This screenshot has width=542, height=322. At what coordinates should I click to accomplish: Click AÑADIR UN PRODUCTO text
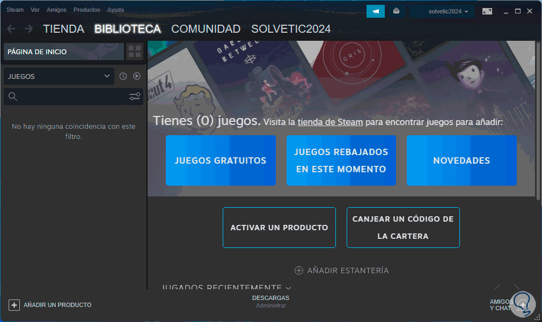(57, 305)
